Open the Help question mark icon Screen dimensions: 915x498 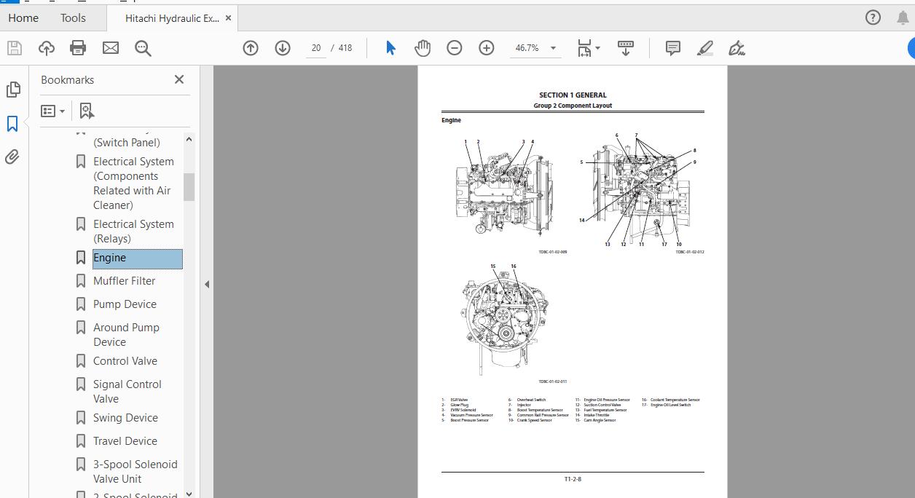873,17
